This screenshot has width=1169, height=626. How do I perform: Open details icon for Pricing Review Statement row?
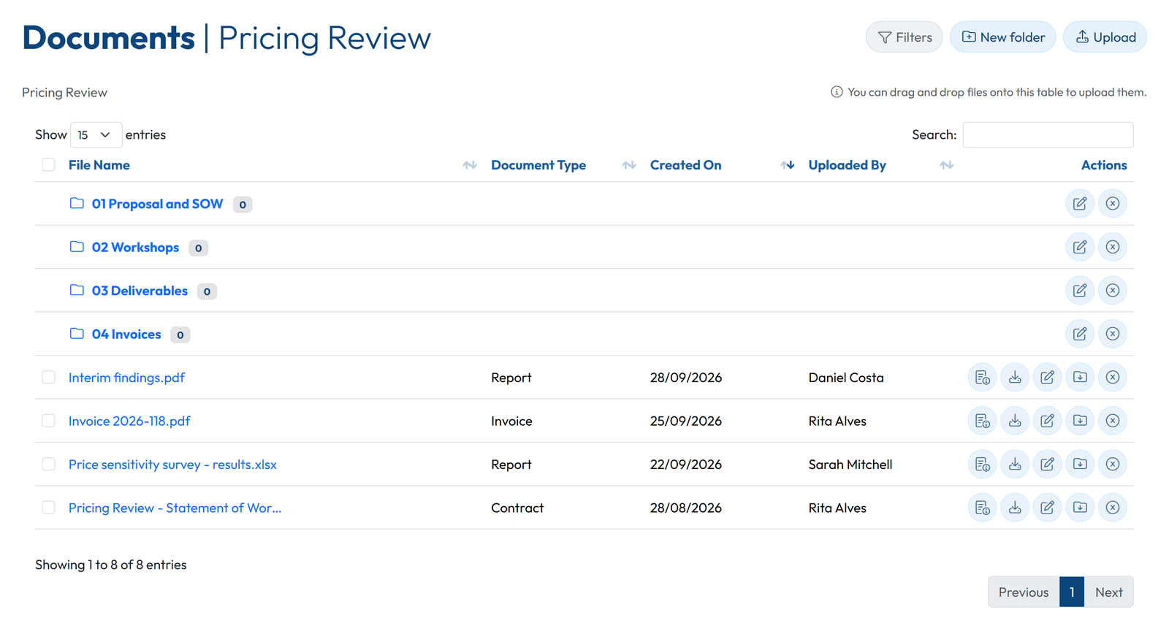[x=983, y=508]
